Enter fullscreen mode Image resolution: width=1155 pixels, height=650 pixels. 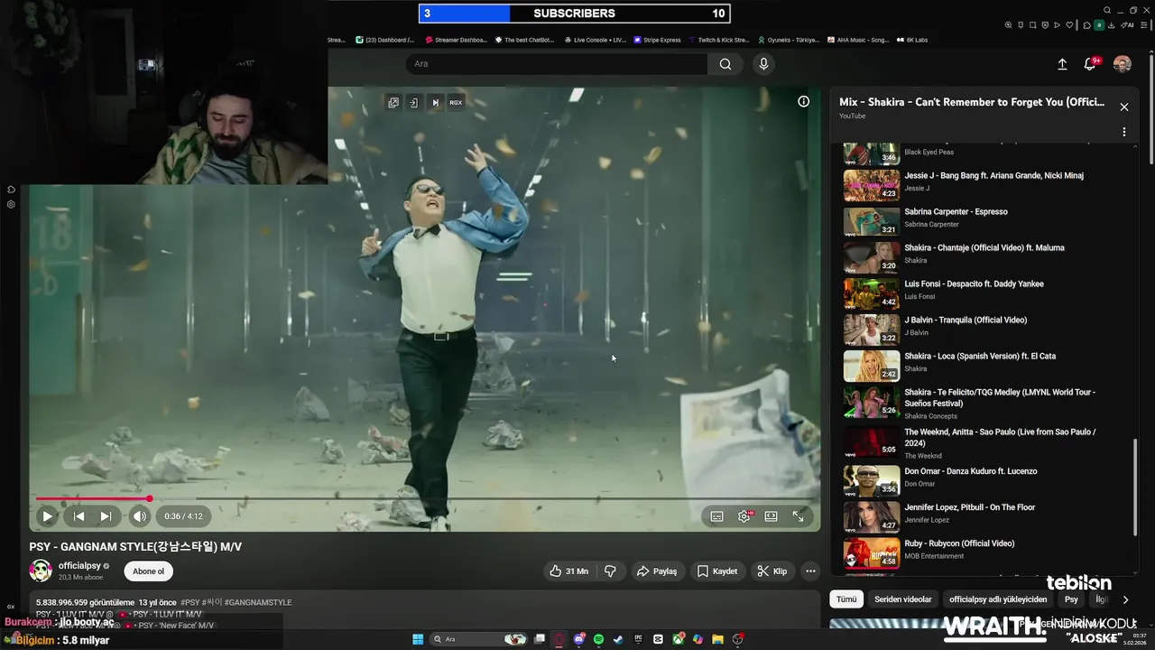[799, 516]
